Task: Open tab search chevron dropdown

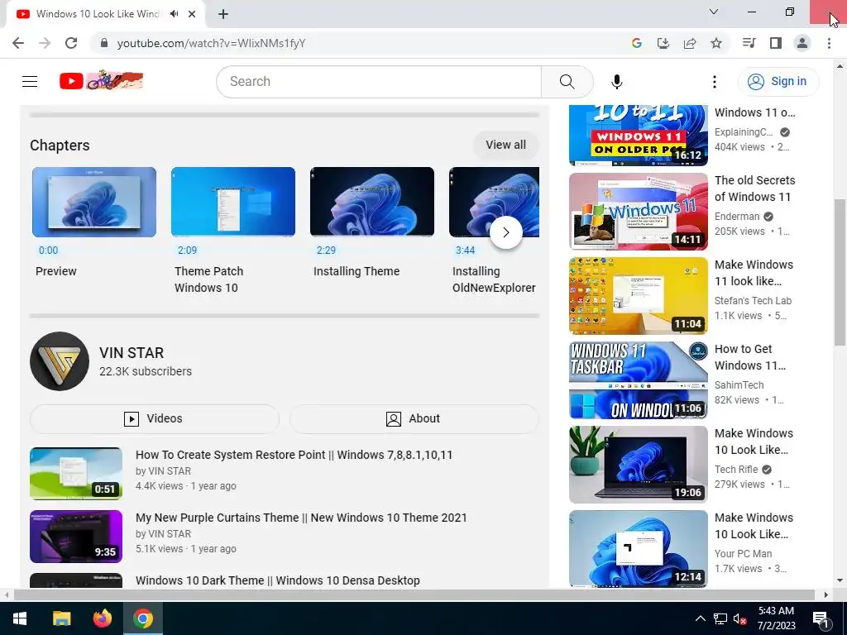Action: click(714, 12)
